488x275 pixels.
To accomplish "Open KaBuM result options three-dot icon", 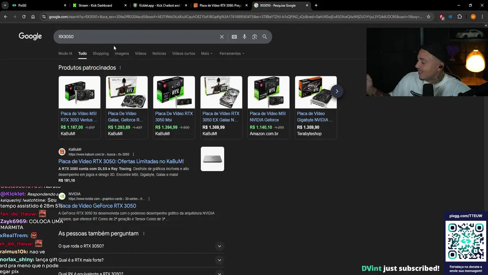I will 133,154.
